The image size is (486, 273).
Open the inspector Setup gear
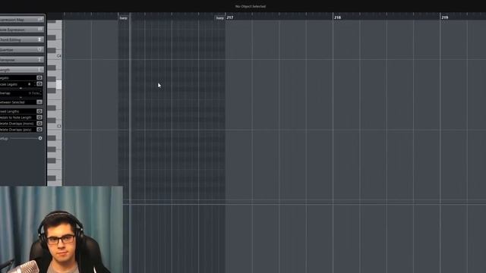pos(40,138)
